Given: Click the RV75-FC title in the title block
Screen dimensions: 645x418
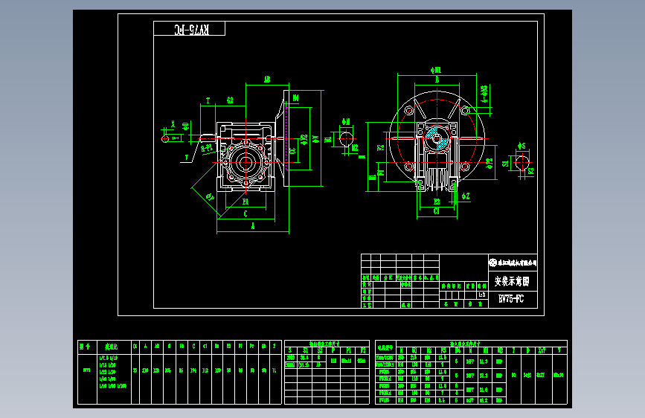Looking at the screenshot, I should pyautogui.click(x=511, y=299).
